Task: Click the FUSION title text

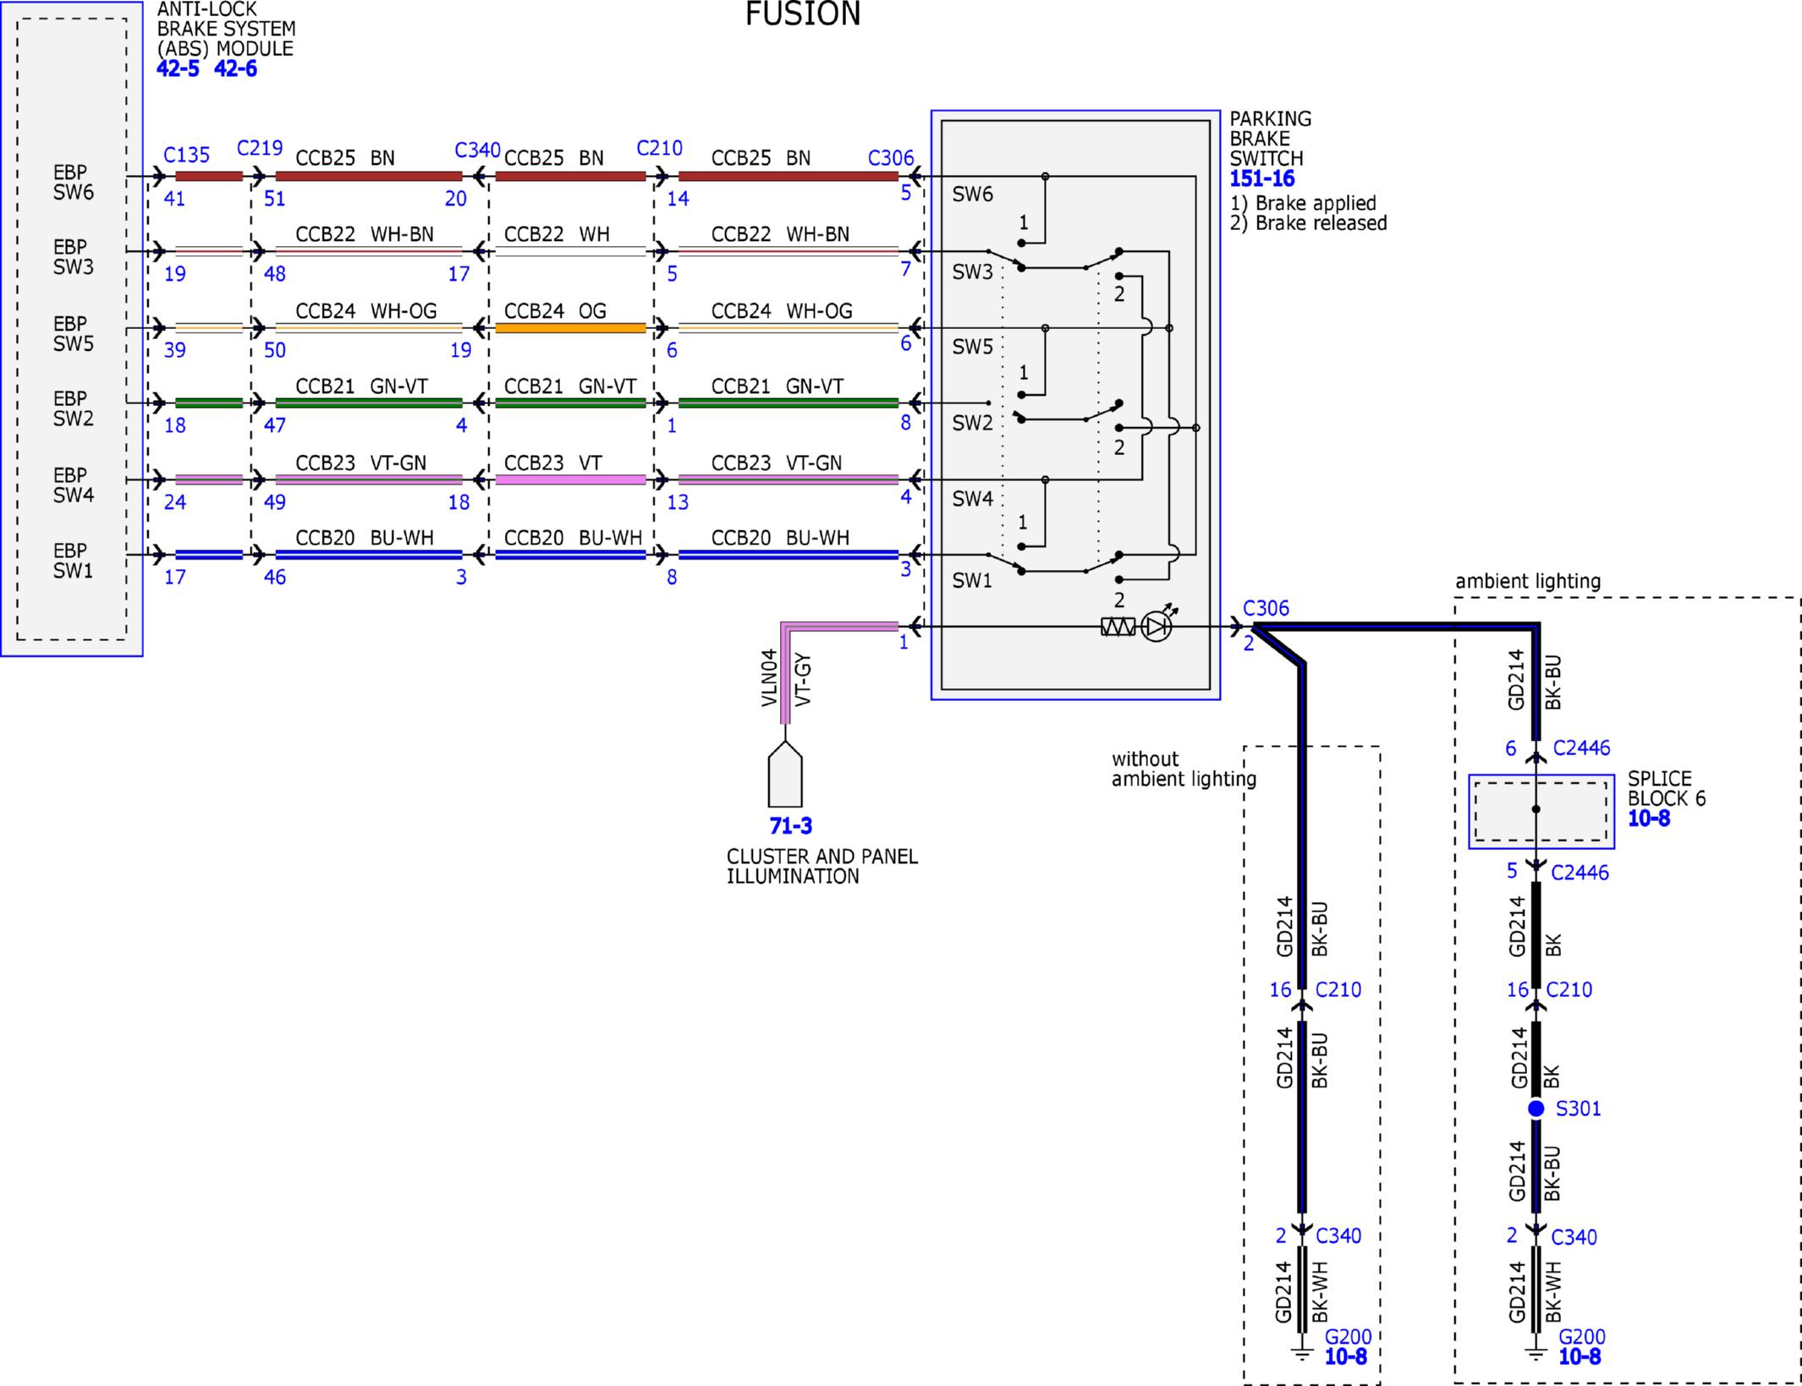Action: pos(803,14)
